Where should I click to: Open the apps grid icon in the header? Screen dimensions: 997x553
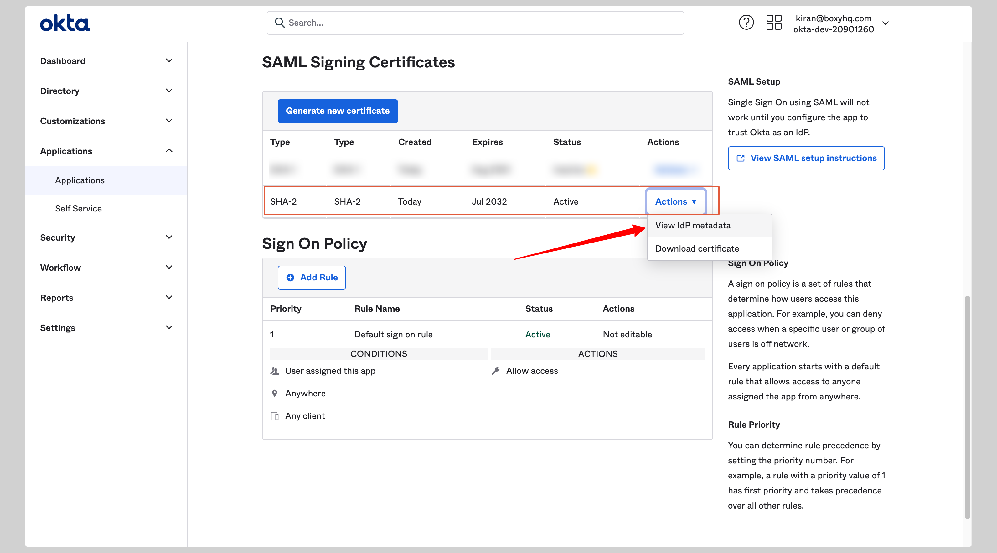point(774,23)
